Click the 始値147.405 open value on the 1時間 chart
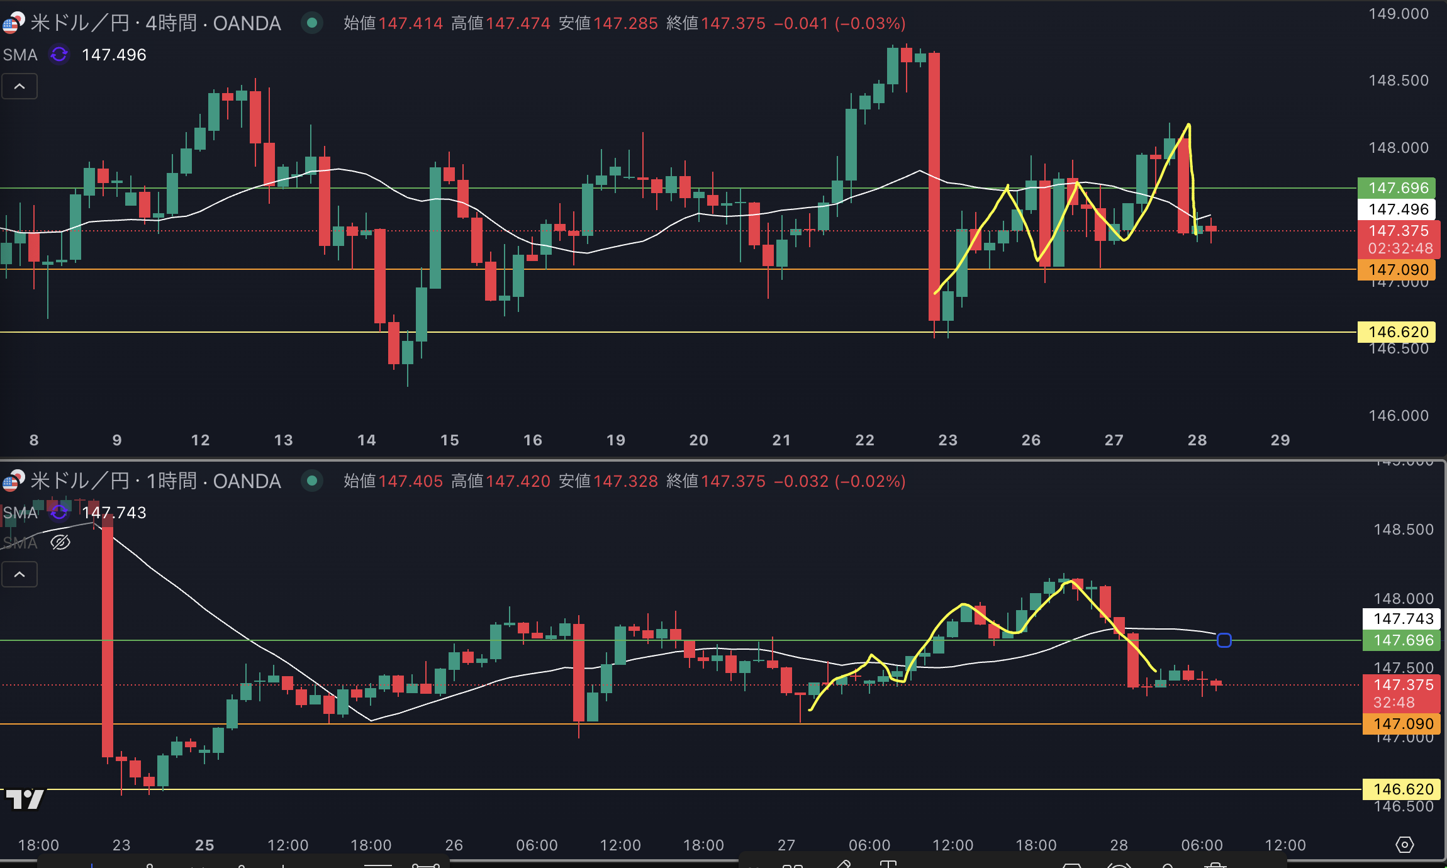The image size is (1447, 868). [x=393, y=481]
